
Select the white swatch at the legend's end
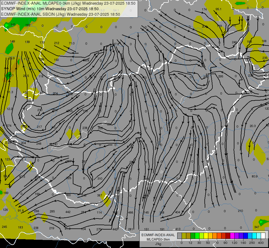(x=263, y=236)
